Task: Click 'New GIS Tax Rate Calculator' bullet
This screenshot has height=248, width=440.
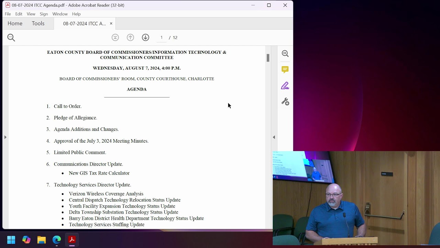Action: click(99, 173)
